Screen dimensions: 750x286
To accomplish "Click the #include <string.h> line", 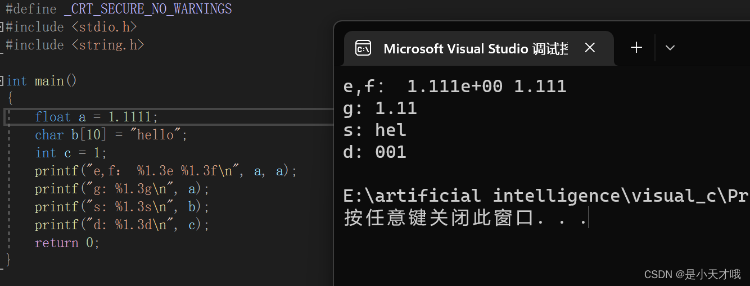I will click(x=75, y=45).
